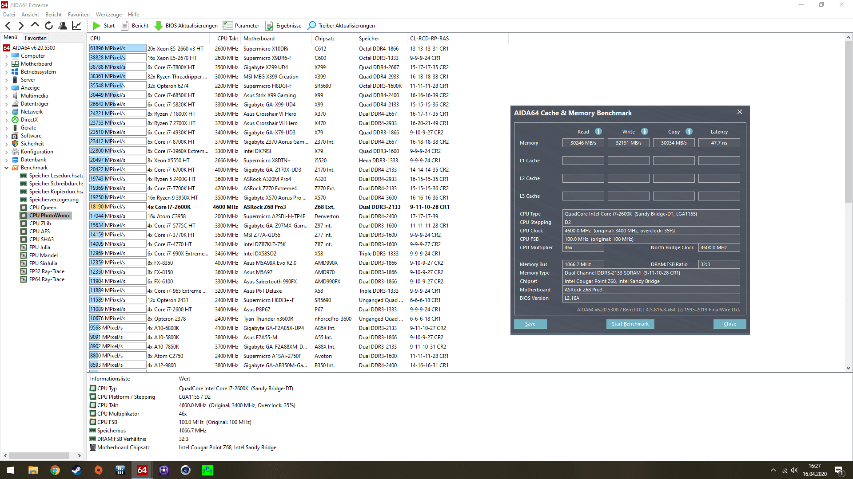Select CPU ZLib benchmark in tree
This screenshot has width=853, height=479.
click(40, 224)
